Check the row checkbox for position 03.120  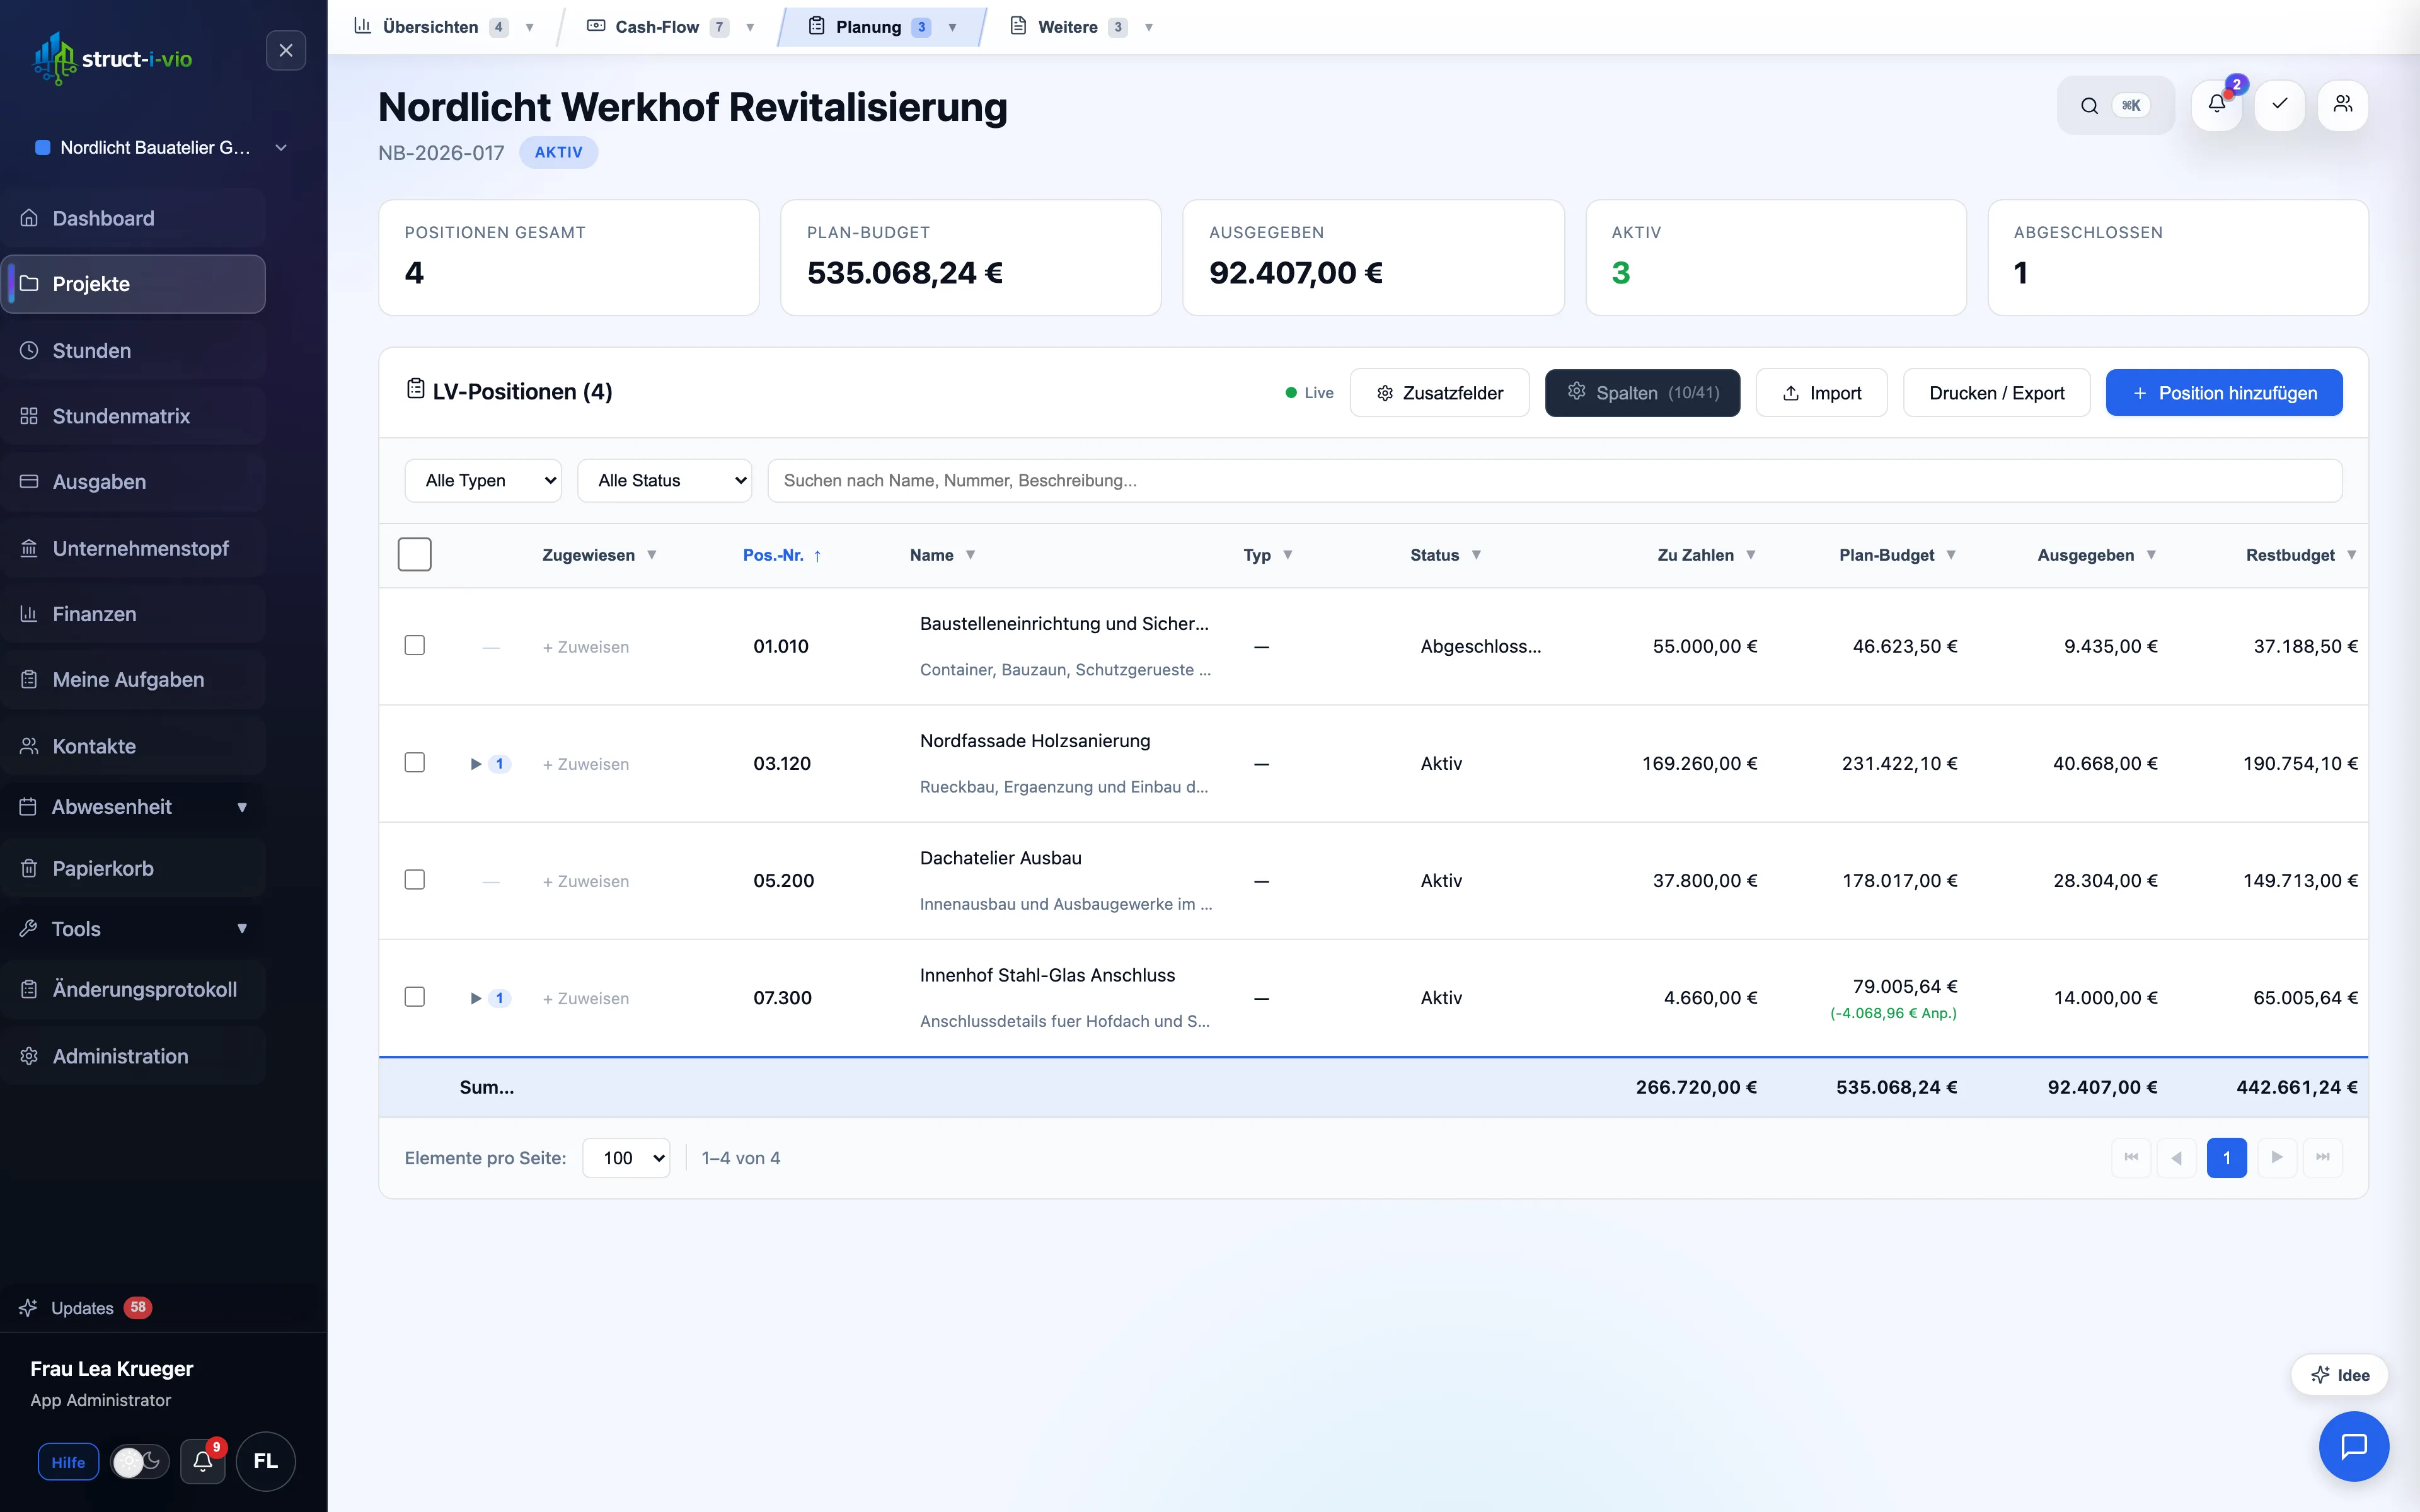(x=414, y=763)
